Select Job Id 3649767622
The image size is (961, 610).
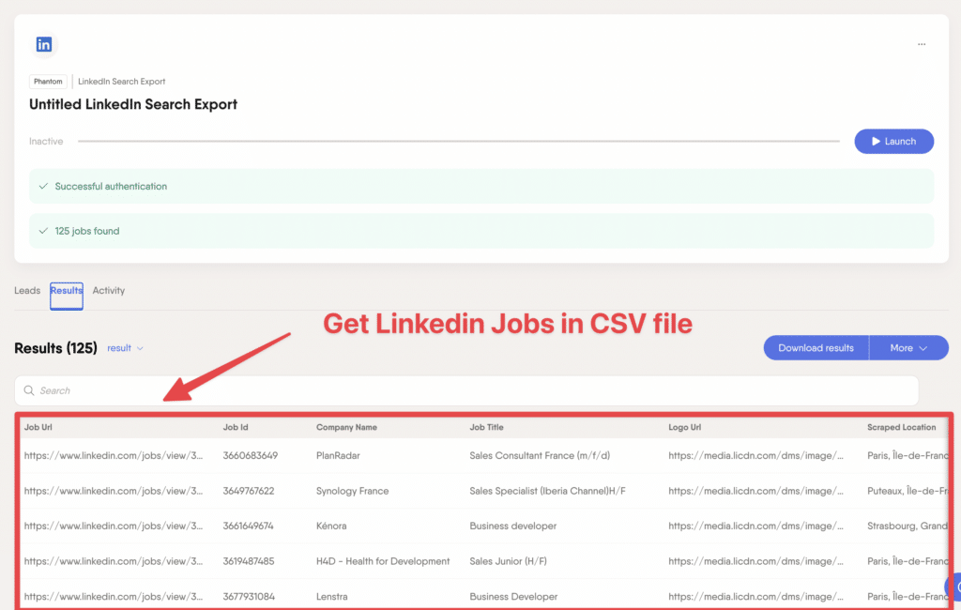pos(248,491)
